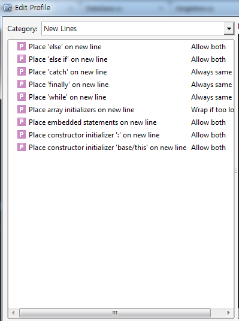Viewport: 239px width, 321px height.
Task: Select the Place embedded statements on new line row
Action: point(122,122)
